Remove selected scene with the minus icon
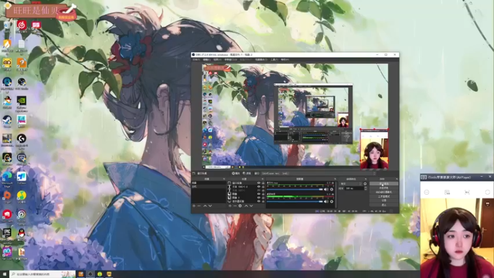The height and width of the screenshot is (278, 494). point(199,206)
